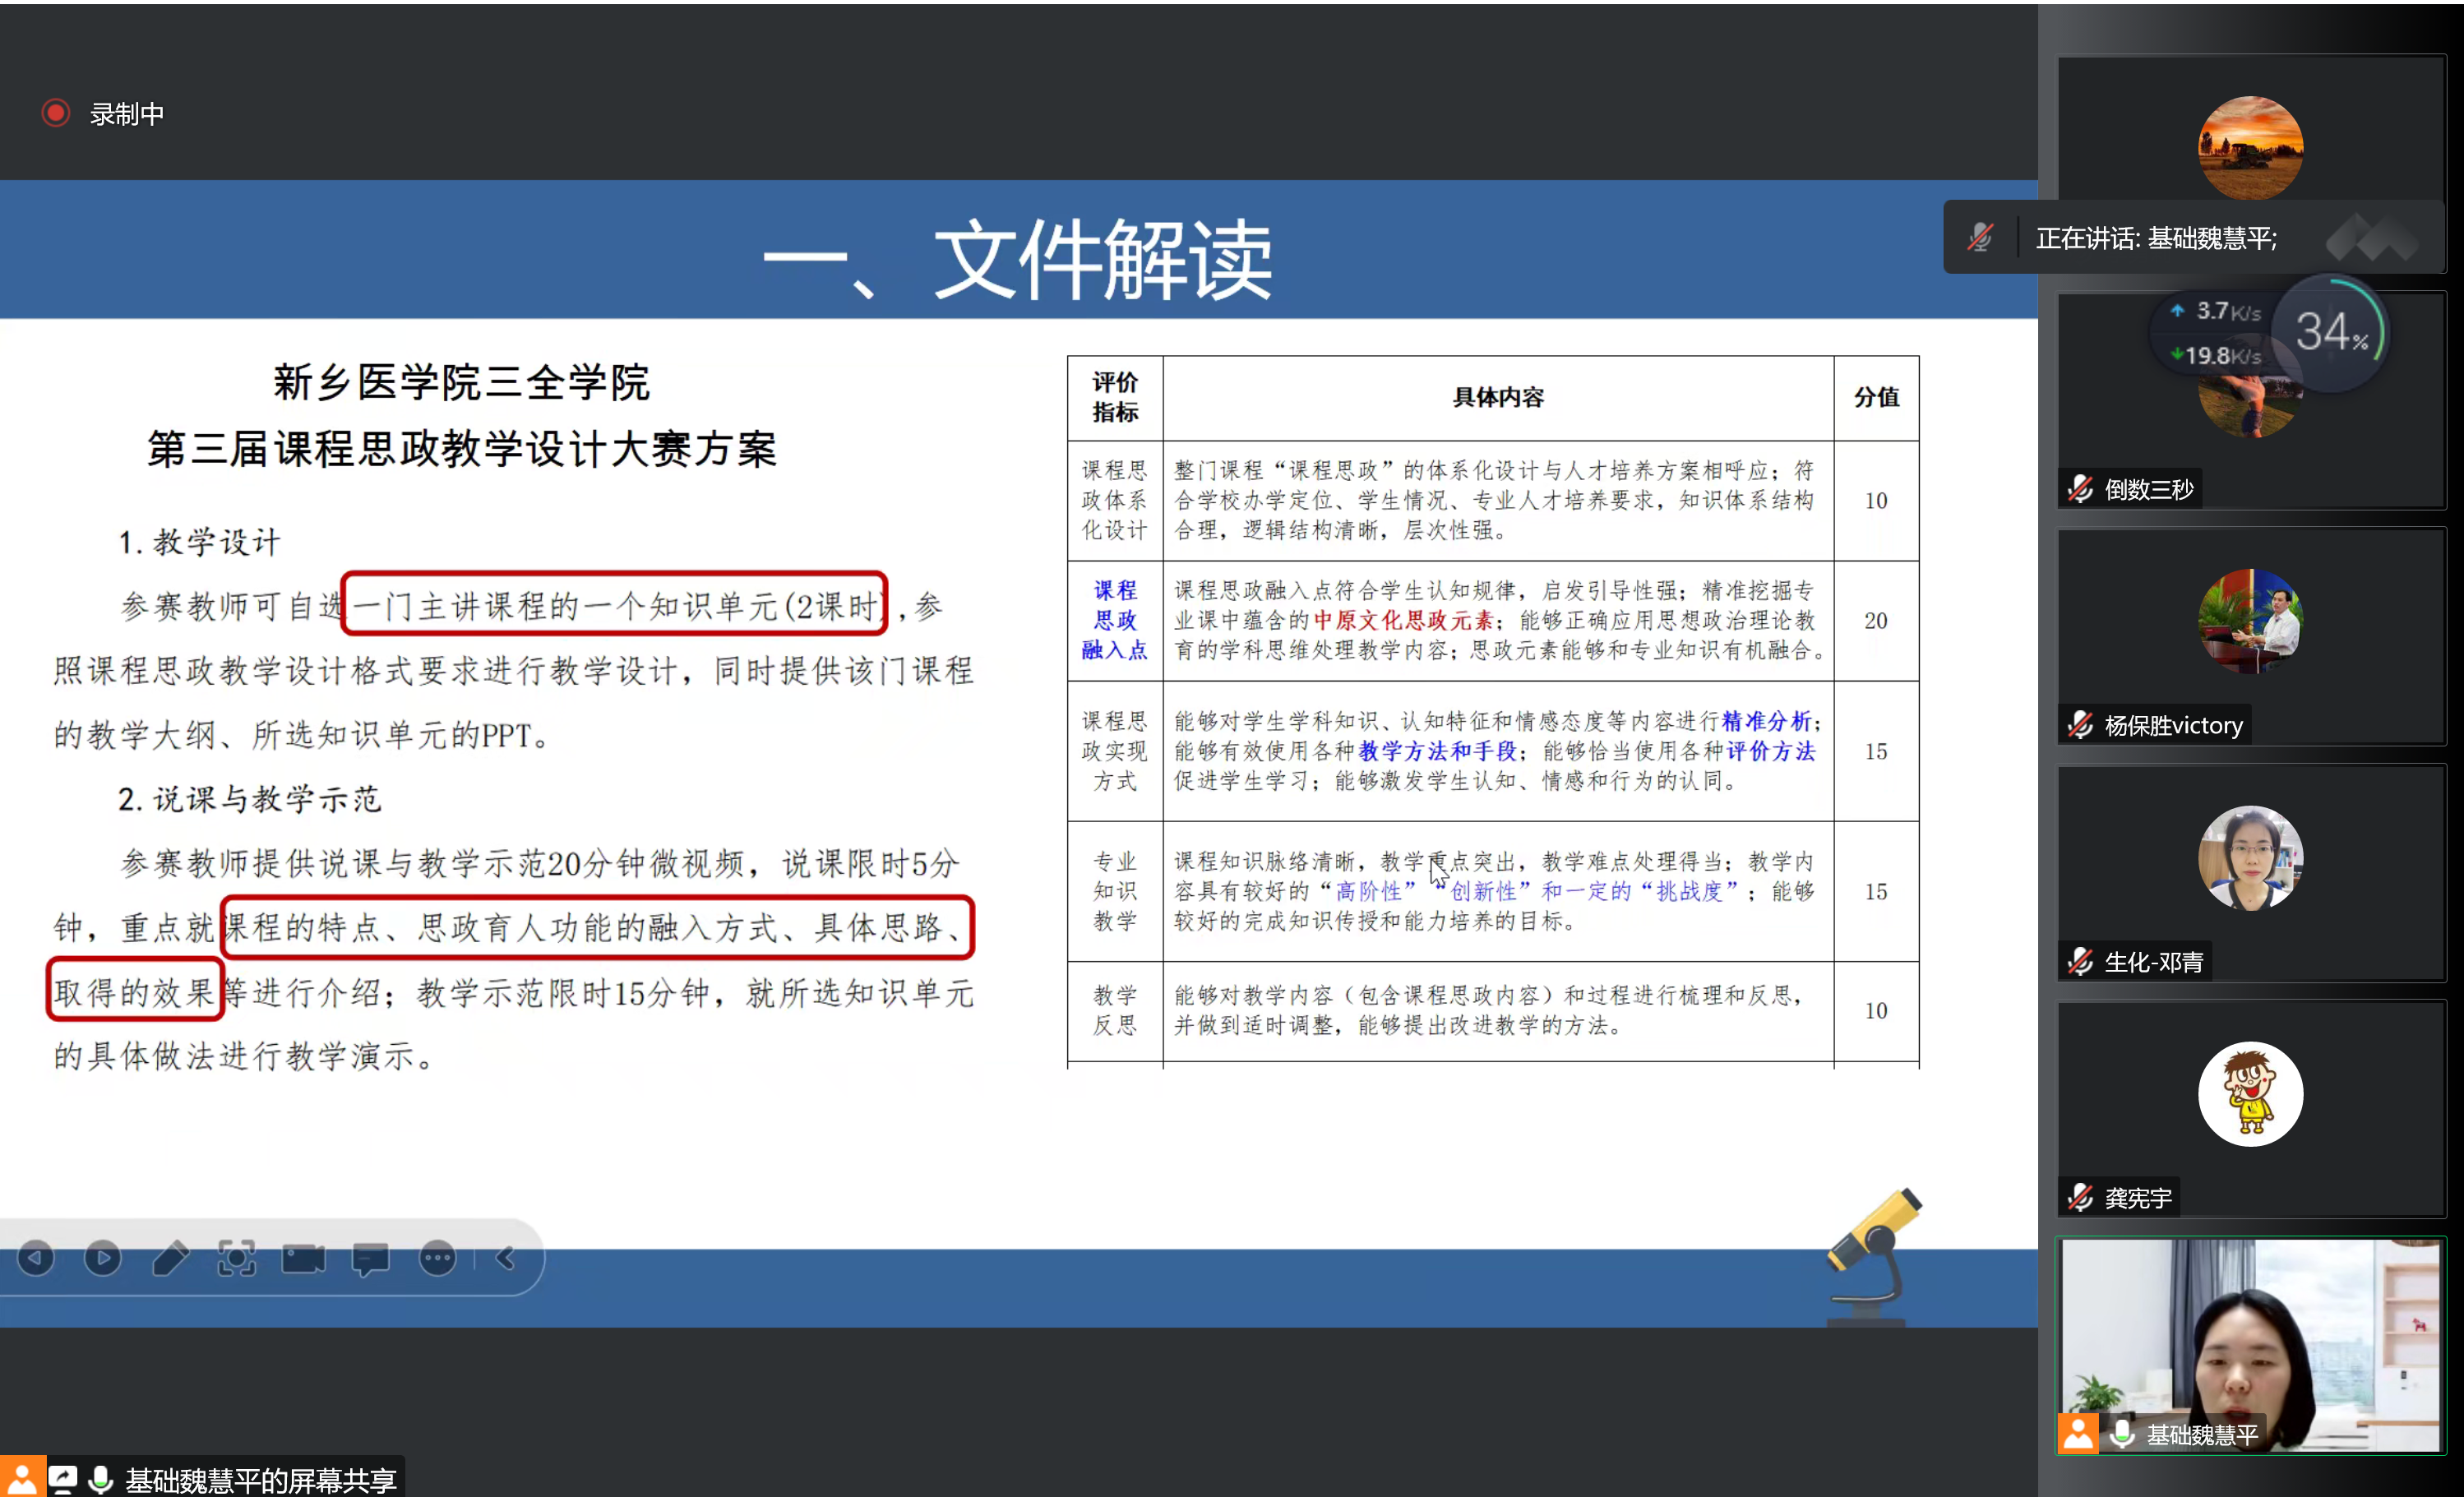Advance to the next slide
This screenshot has width=2464, height=1497.
pyautogui.click(x=103, y=1257)
